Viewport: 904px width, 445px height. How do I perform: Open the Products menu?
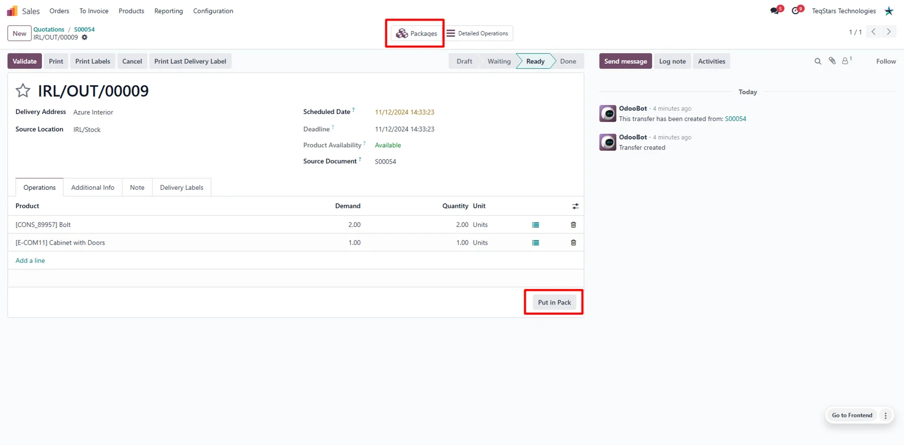[131, 11]
